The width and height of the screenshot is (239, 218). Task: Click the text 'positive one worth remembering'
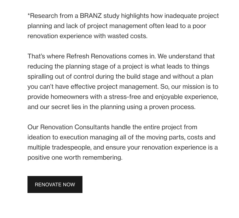(x=75, y=158)
